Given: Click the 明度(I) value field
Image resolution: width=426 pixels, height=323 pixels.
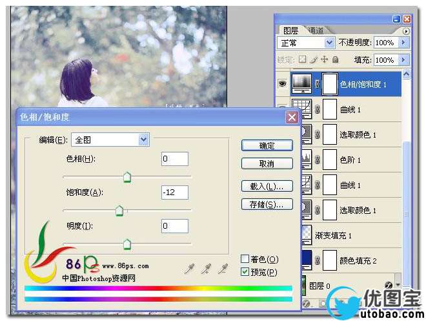Looking at the screenshot, I should coord(175,226).
